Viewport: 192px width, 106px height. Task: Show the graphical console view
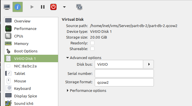[x=7, y=7]
